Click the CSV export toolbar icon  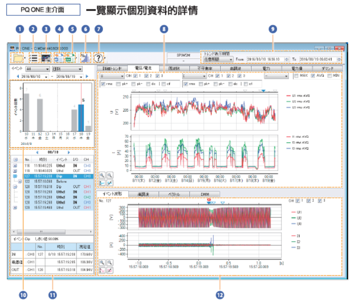click(71, 58)
